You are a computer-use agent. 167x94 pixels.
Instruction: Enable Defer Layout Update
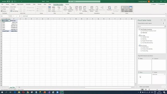click(x=139, y=87)
